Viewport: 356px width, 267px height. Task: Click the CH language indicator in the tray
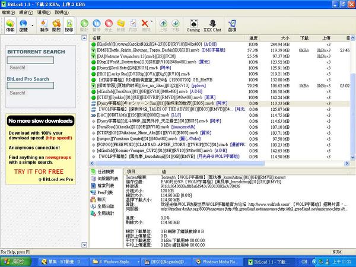click(x=304, y=262)
